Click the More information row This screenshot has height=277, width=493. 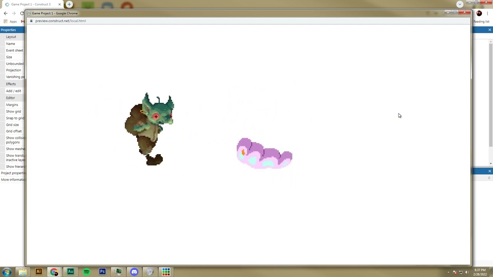12,180
